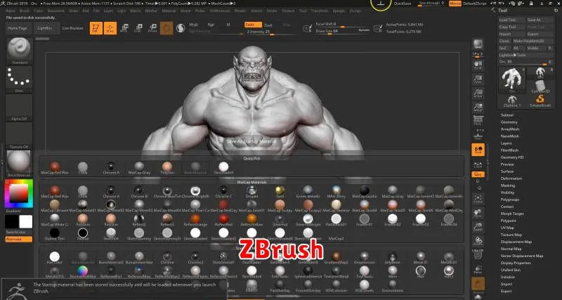Expand the Geometry subpalette

[509, 122]
